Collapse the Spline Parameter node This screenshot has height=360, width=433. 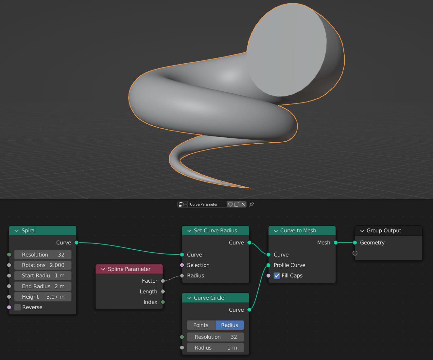click(103, 269)
